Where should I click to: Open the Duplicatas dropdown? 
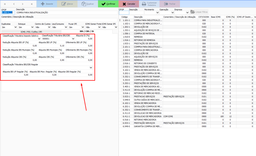click(x=15, y=27)
